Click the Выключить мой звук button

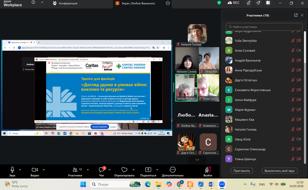(x=279, y=171)
